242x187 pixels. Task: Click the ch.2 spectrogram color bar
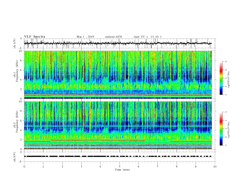[221, 129]
